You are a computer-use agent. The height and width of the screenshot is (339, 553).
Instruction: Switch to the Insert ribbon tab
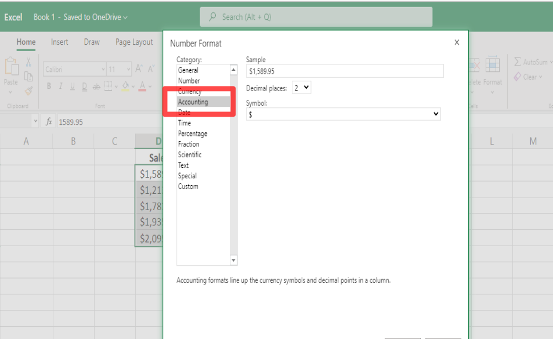point(59,42)
